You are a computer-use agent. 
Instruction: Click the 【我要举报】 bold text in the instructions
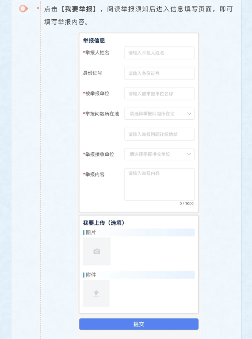click(78, 9)
